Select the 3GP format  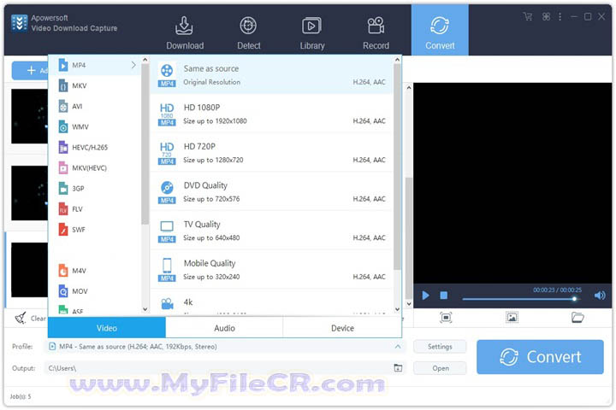[x=94, y=189]
